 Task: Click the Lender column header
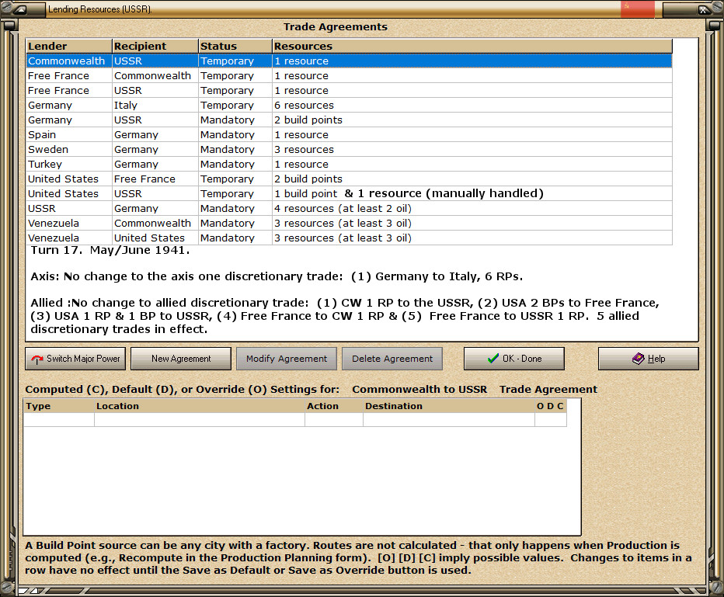tap(69, 46)
